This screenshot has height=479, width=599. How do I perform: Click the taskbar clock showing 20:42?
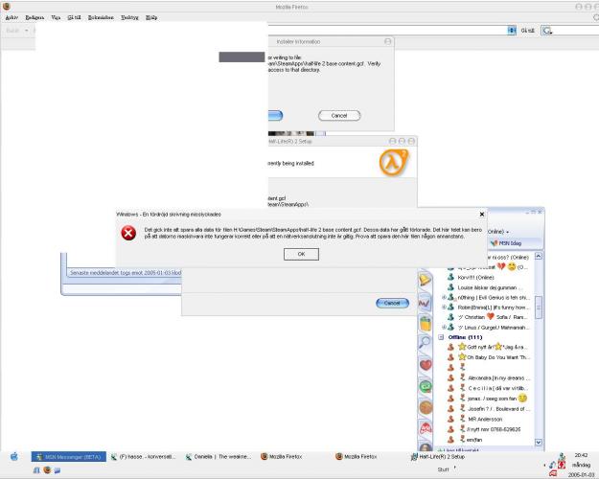coord(581,455)
